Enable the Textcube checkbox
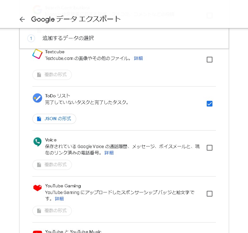This screenshot has width=248, height=233. 210,60
